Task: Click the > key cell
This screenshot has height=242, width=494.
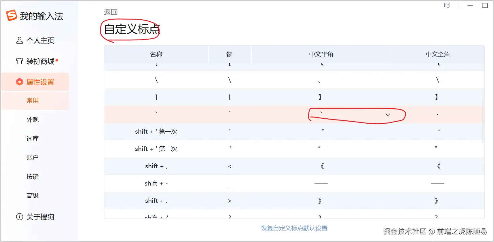Action: click(230, 201)
